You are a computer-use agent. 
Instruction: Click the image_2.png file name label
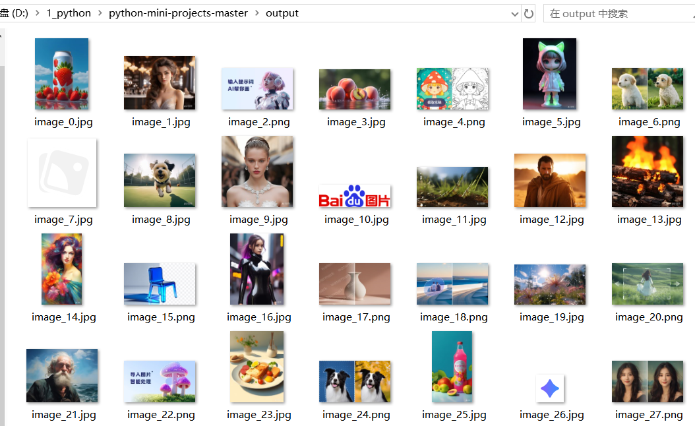(x=259, y=122)
